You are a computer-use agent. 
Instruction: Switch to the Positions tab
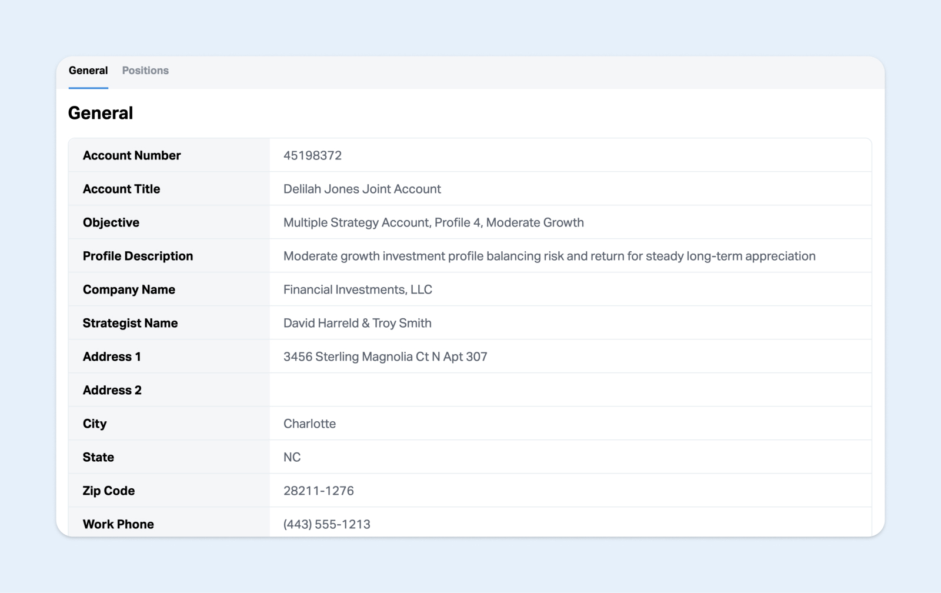145,71
